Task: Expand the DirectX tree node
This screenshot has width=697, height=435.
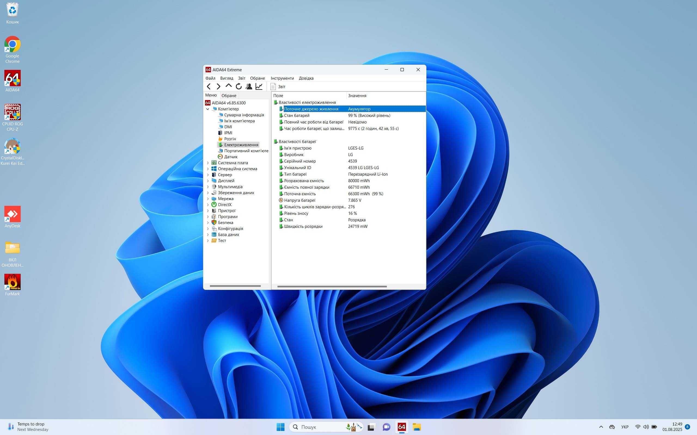Action: [208, 205]
